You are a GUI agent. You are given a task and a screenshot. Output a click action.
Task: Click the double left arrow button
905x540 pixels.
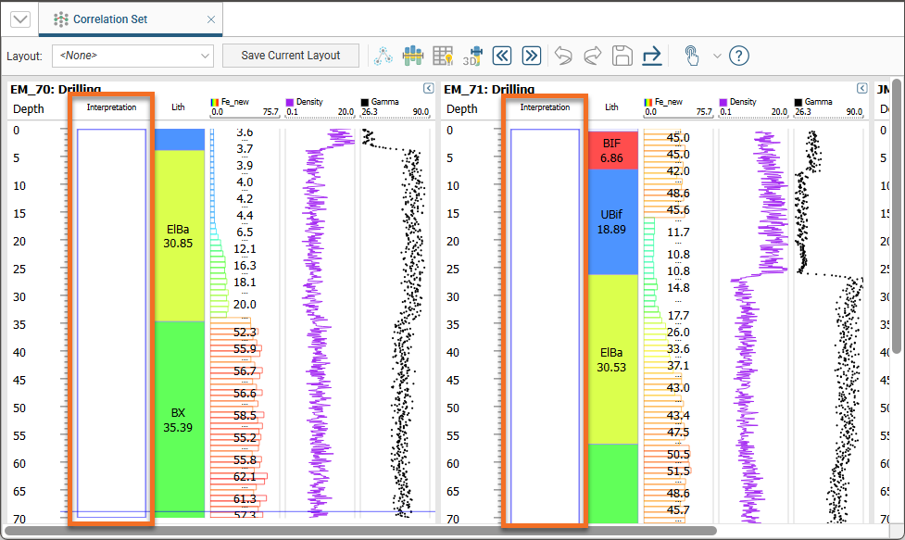pyautogui.click(x=502, y=56)
